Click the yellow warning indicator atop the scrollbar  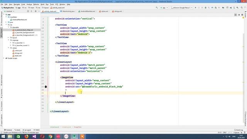243,18
